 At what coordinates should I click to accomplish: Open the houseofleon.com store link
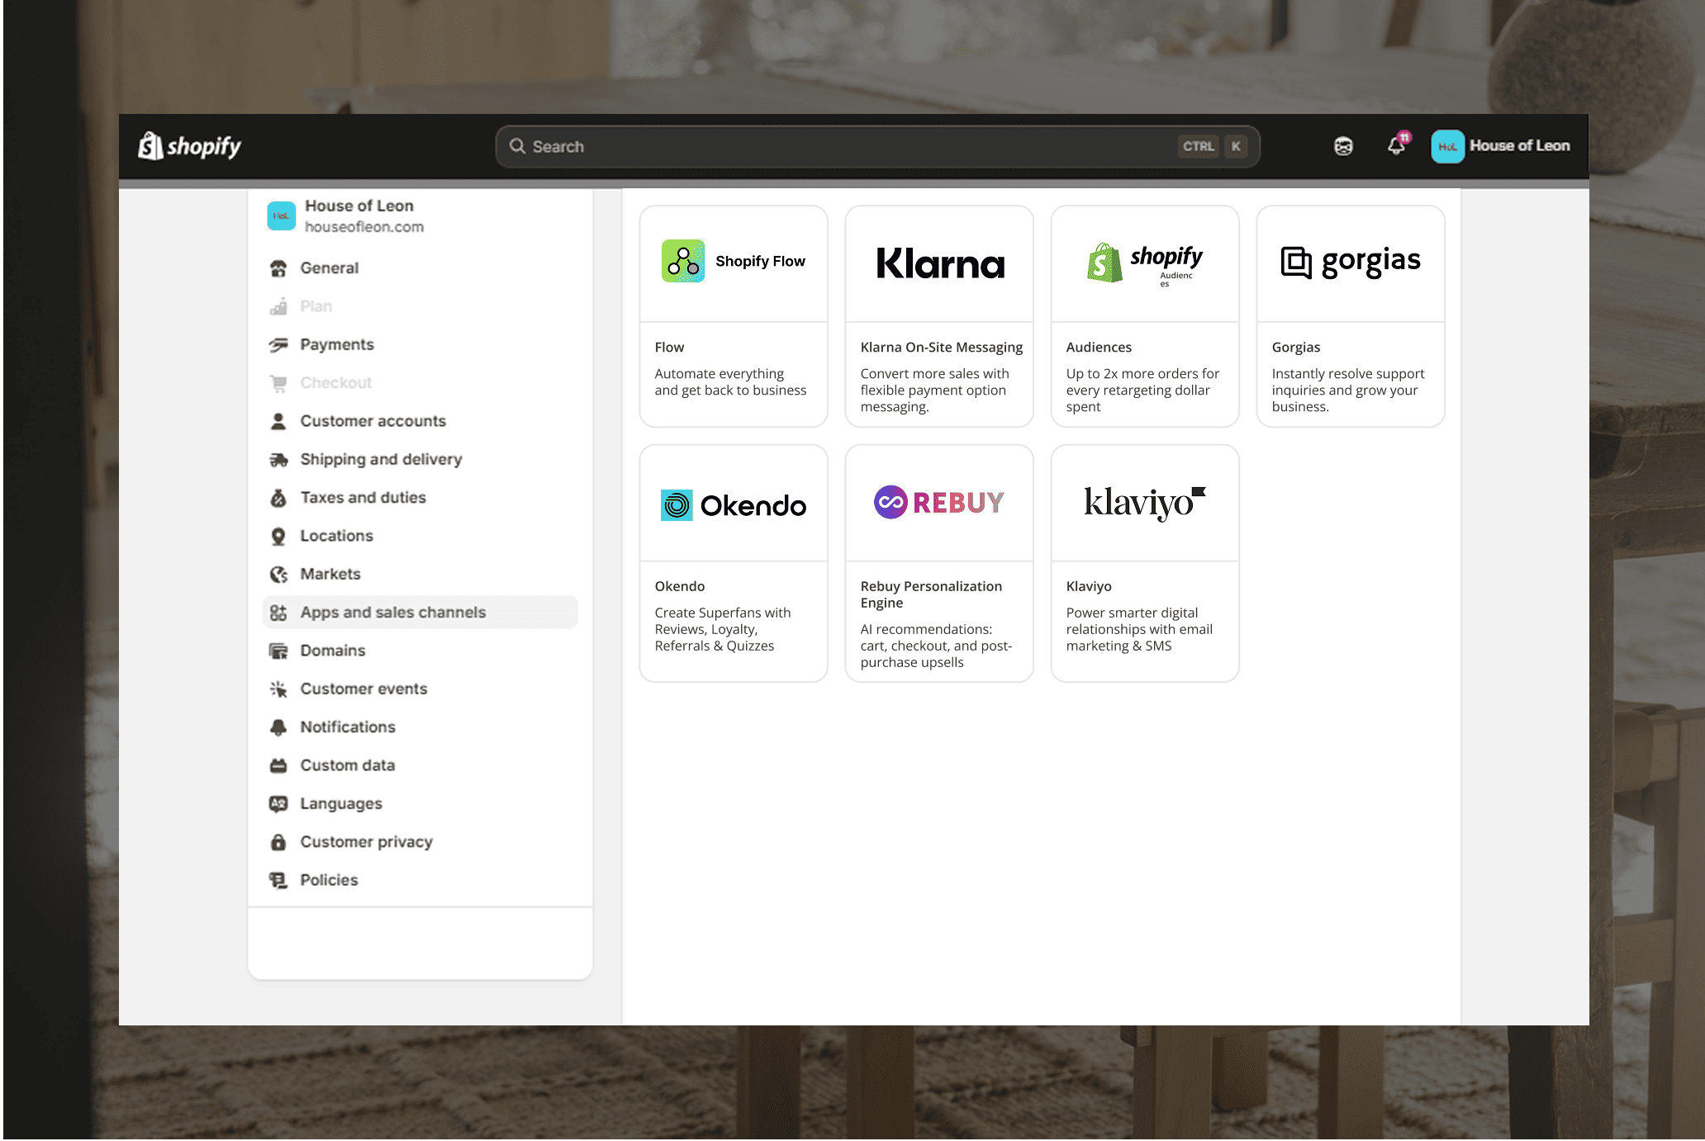363,227
